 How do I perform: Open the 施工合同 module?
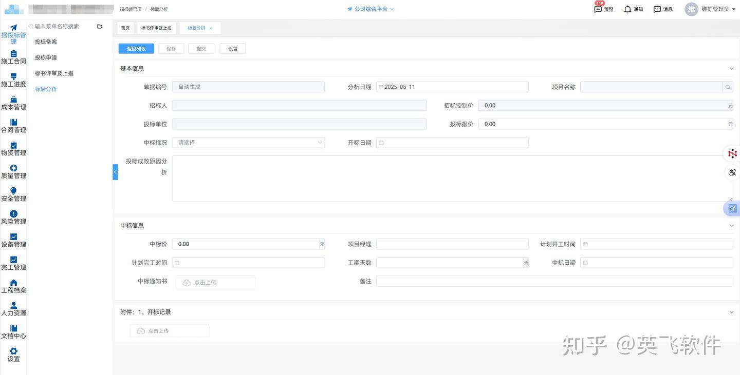tap(13, 57)
